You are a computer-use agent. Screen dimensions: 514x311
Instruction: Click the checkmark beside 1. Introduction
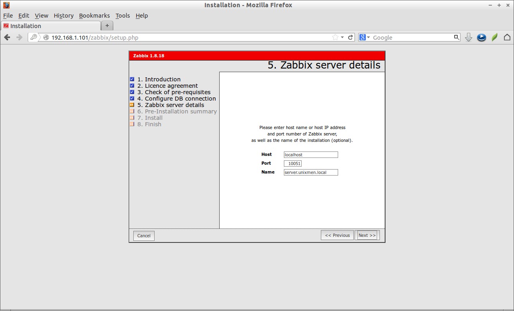(132, 79)
